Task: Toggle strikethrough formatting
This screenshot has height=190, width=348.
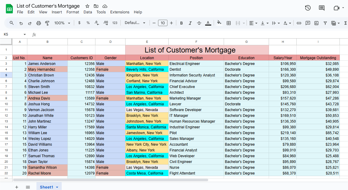Action: tap(199, 23)
